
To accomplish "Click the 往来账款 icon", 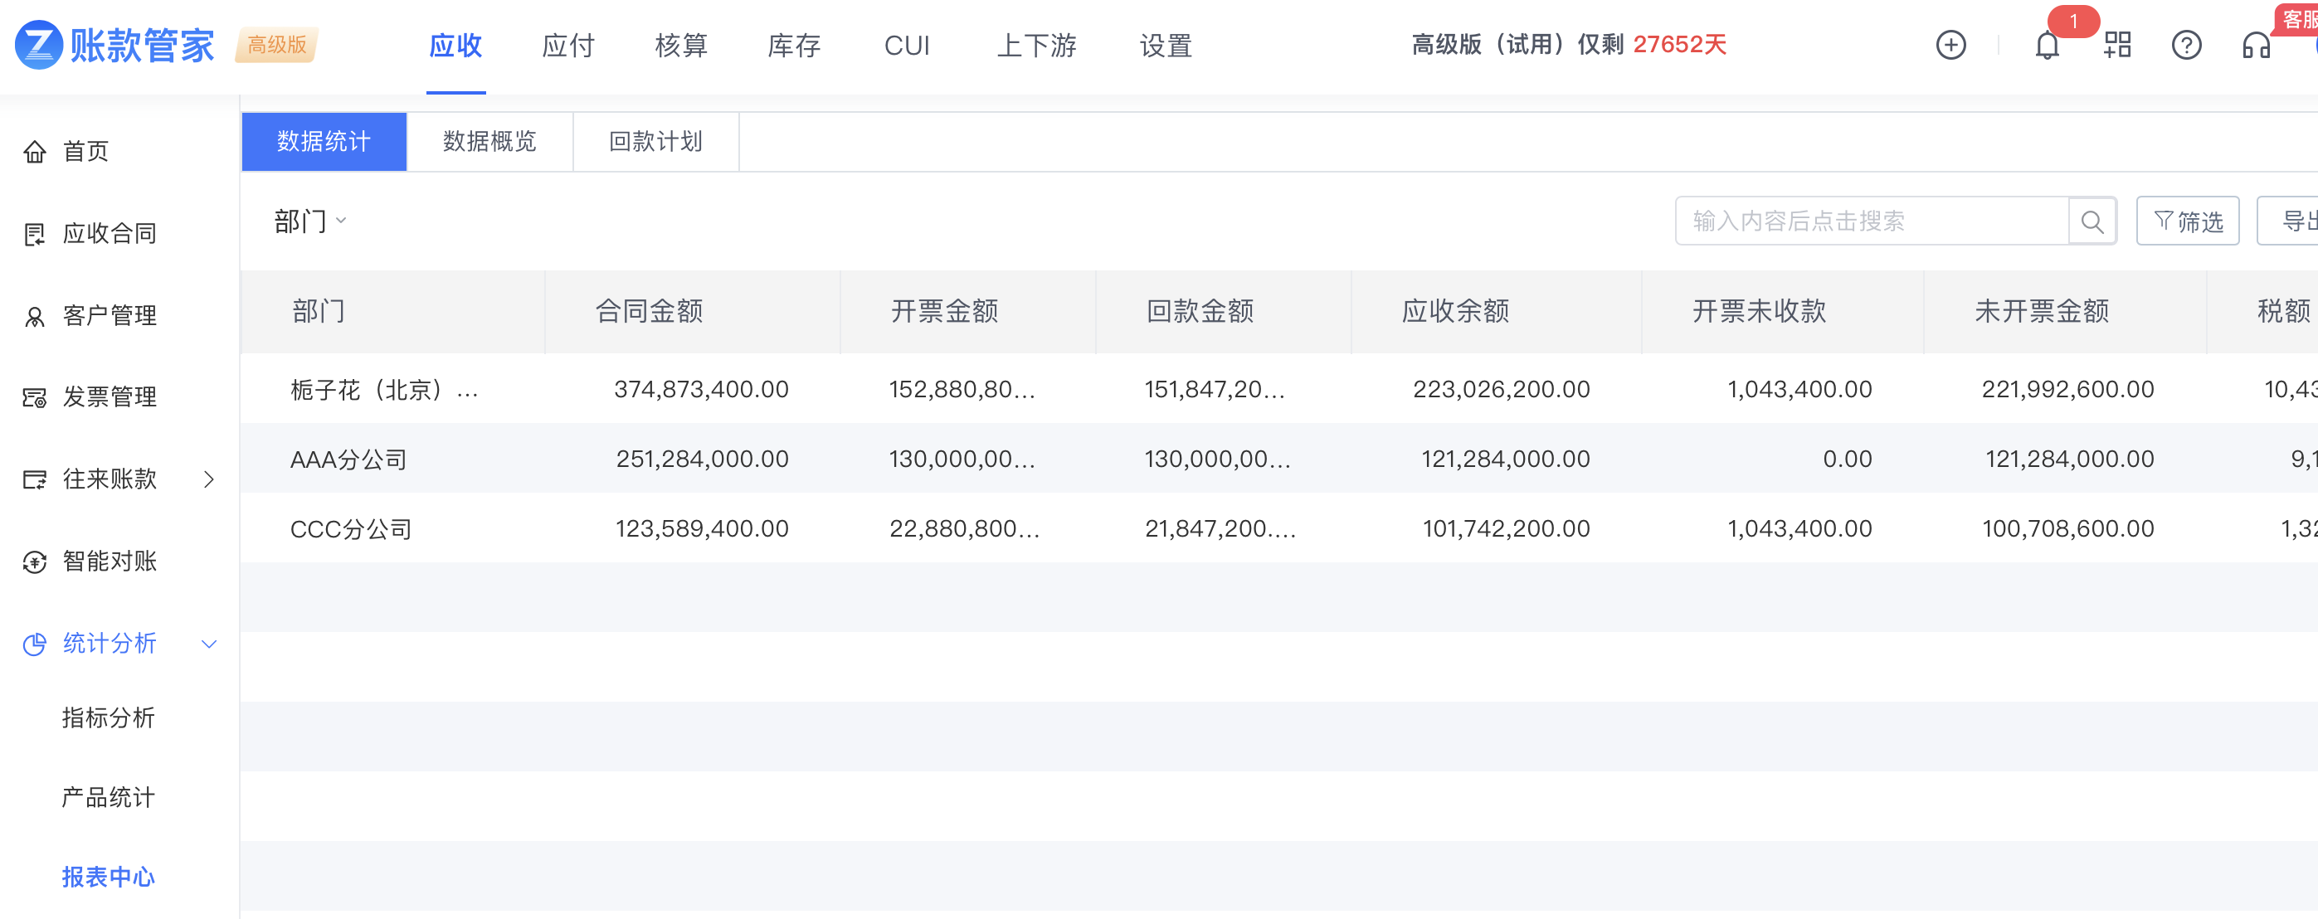I will tap(34, 479).
